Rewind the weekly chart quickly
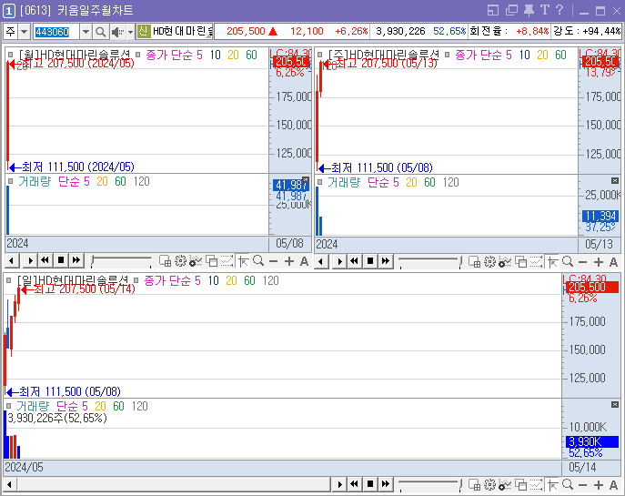The image size is (625, 496). (355, 261)
